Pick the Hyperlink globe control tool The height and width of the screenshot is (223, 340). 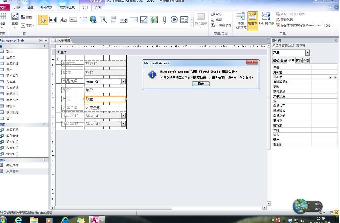pos(93,20)
